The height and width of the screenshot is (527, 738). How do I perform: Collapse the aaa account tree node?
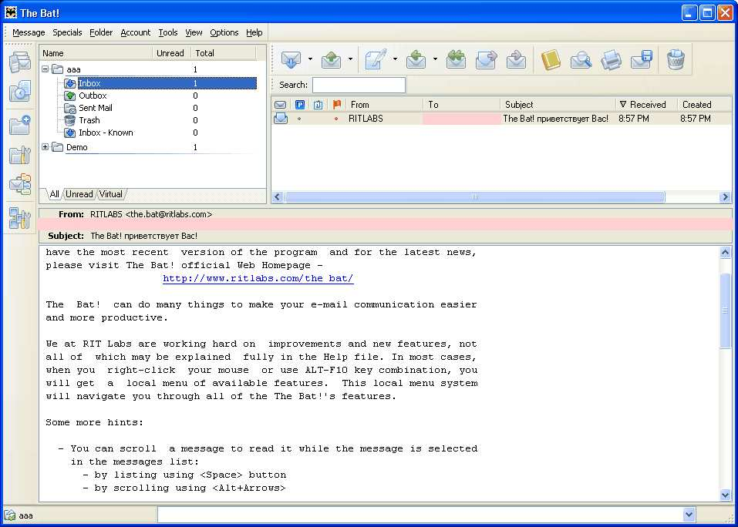pyautogui.click(x=45, y=69)
